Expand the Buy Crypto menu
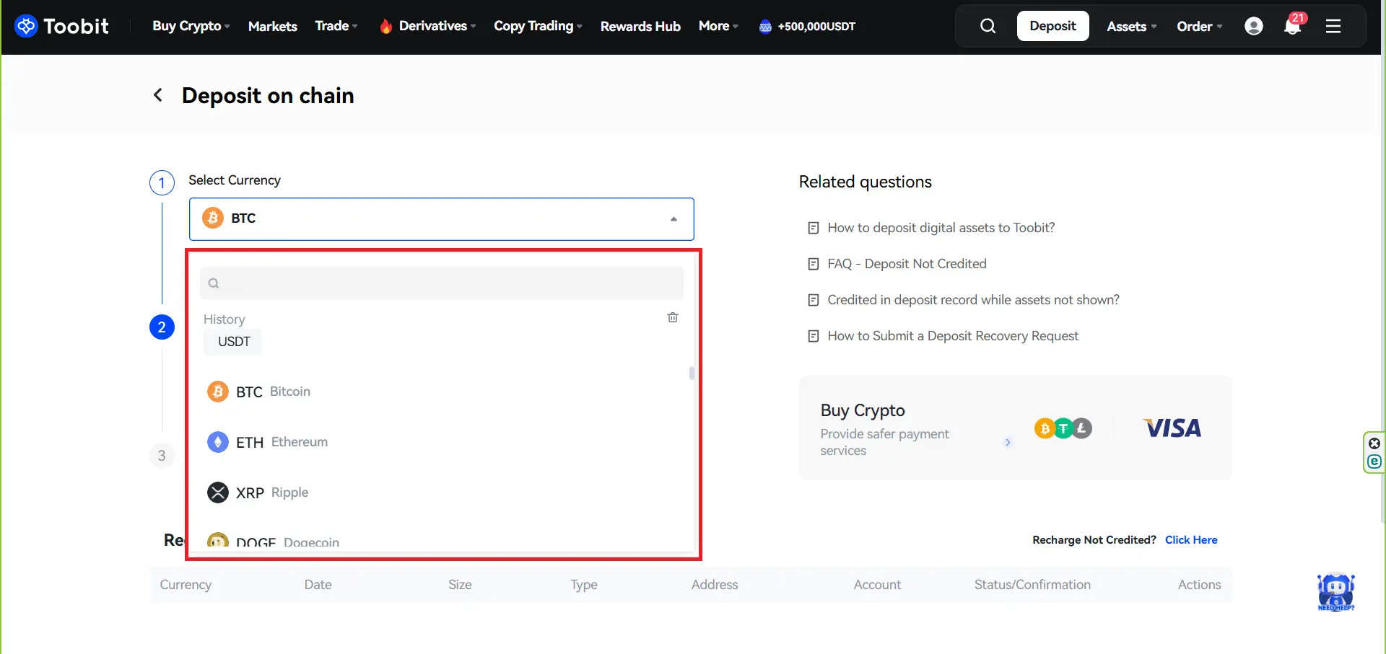 click(x=191, y=27)
